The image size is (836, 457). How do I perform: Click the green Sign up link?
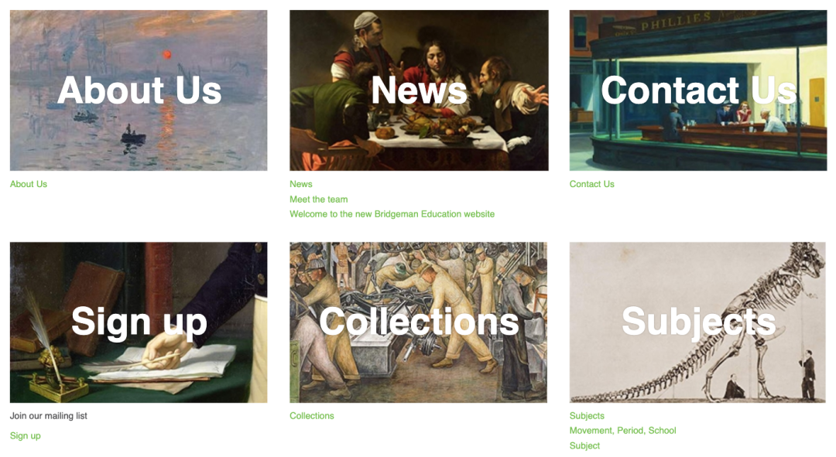click(x=25, y=435)
